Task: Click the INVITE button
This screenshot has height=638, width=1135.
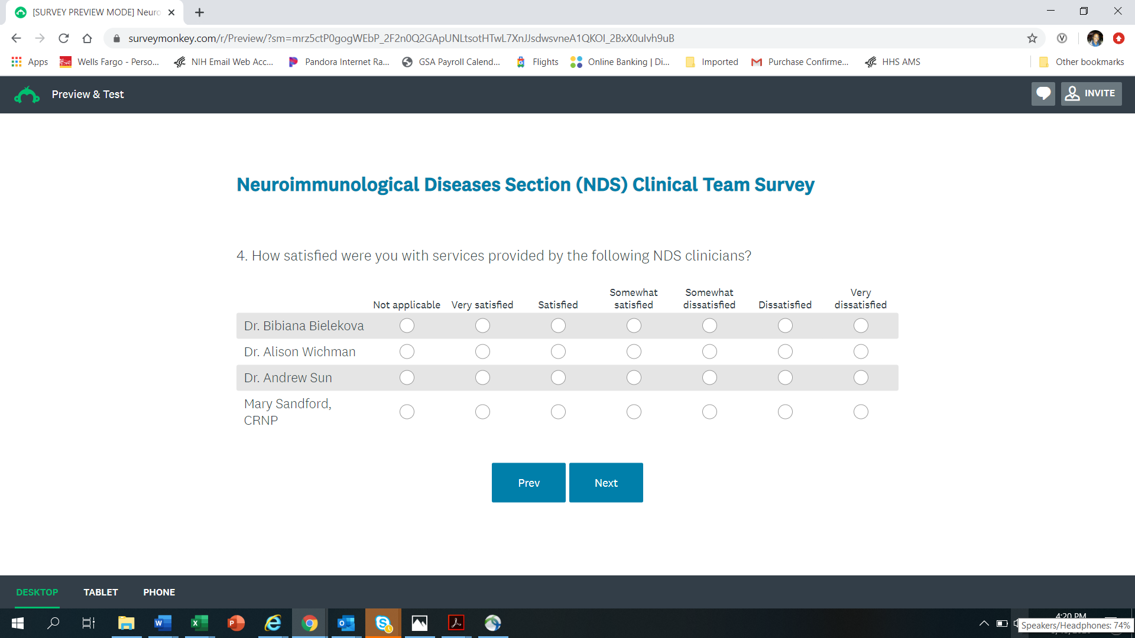Action: click(x=1091, y=94)
